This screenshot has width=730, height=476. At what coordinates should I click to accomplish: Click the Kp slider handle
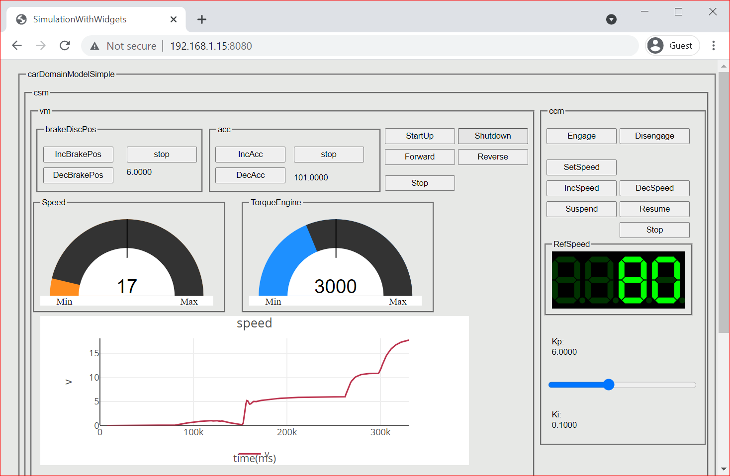point(609,385)
